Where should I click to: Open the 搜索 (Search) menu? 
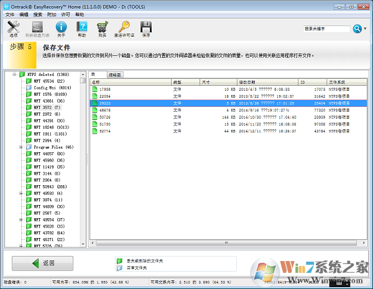(x=38, y=14)
